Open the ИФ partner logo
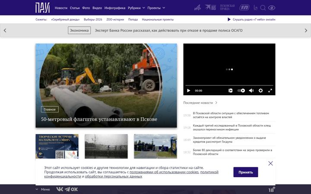The height and width of the screenshot is (194, 311). 197,8
